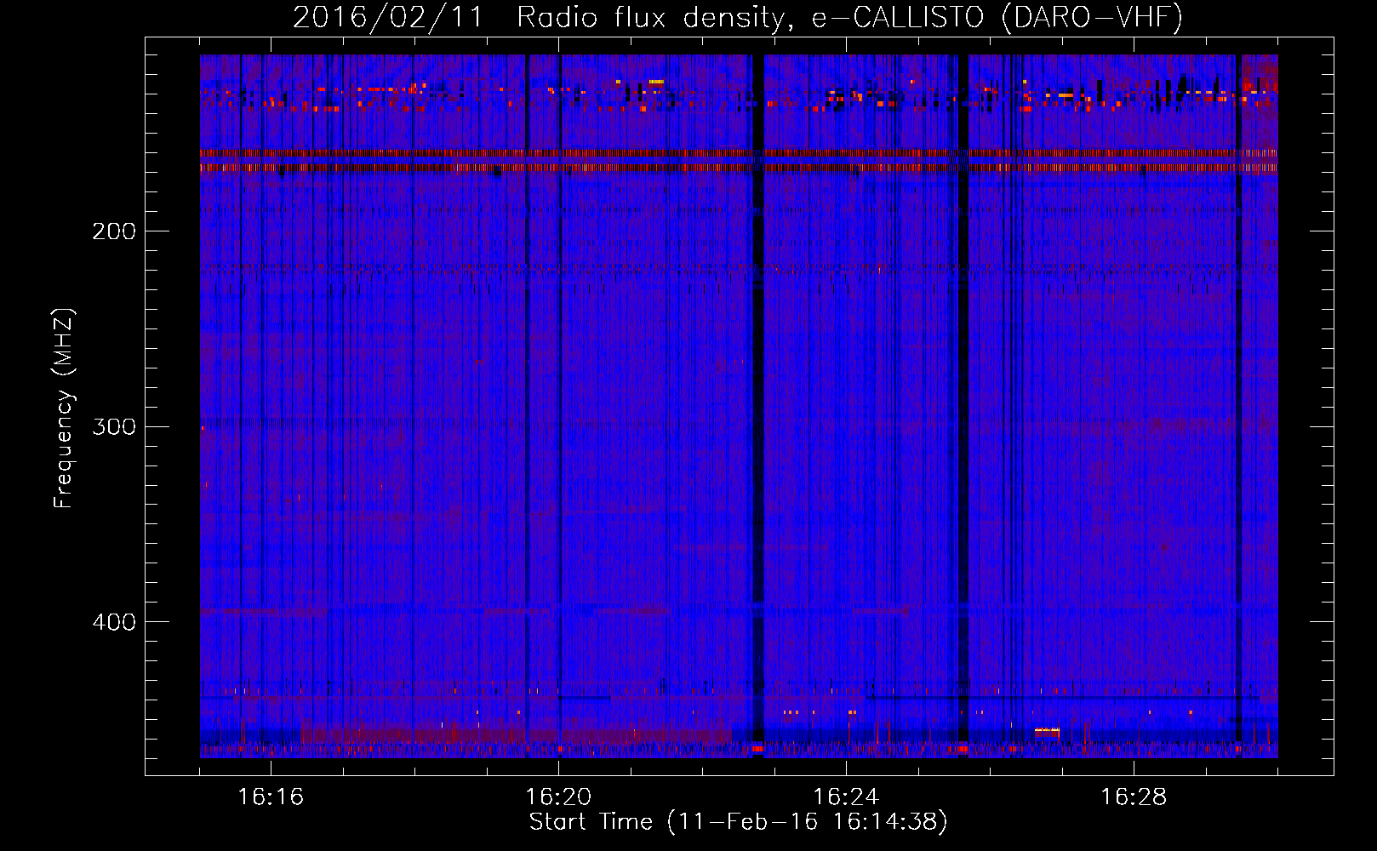Image resolution: width=1377 pixels, height=851 pixels.
Task: Click the '400' frequency axis label
Action: click(x=114, y=622)
